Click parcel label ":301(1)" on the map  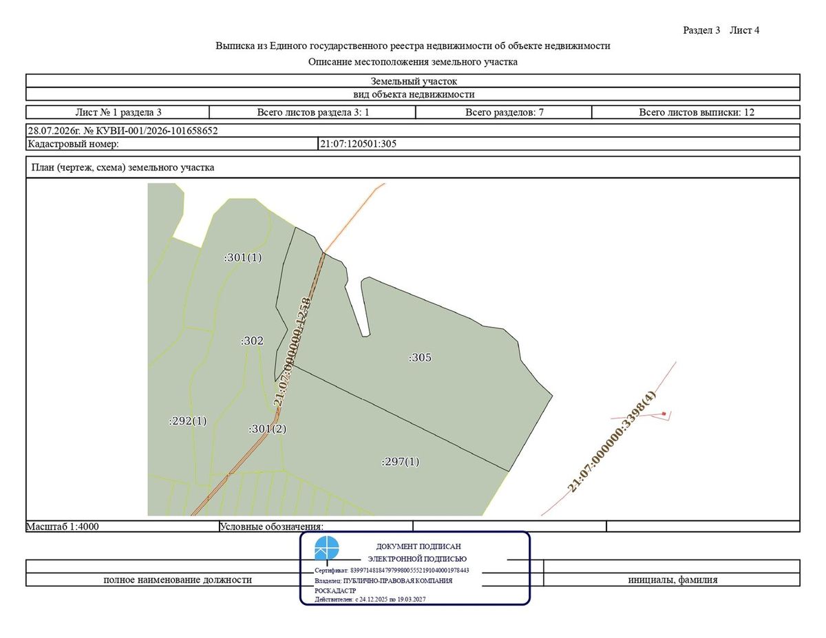243,257
